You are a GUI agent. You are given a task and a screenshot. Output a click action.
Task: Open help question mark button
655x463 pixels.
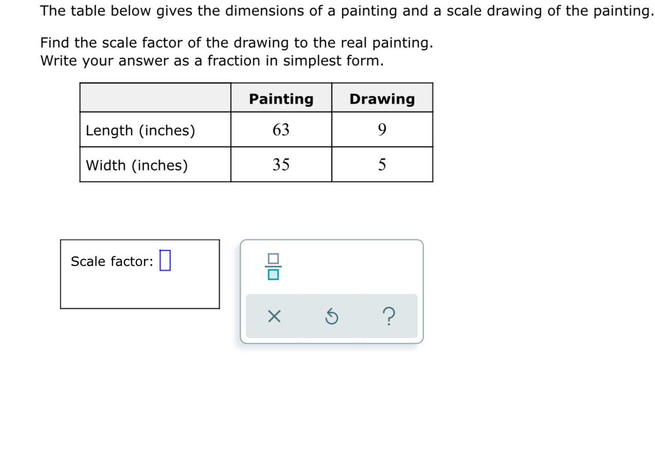tap(390, 317)
